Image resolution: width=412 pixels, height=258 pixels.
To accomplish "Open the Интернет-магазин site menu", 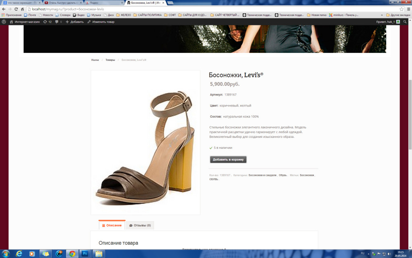I will 25,22.
